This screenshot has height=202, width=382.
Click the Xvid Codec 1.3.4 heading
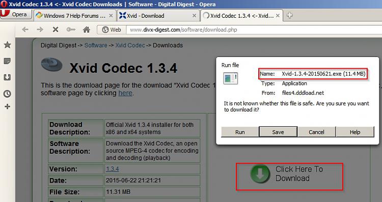123,68
